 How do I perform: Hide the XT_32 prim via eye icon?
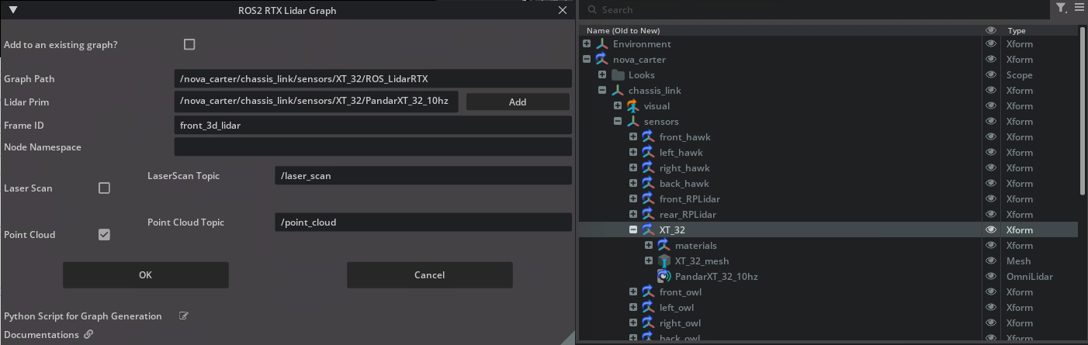[x=990, y=230]
